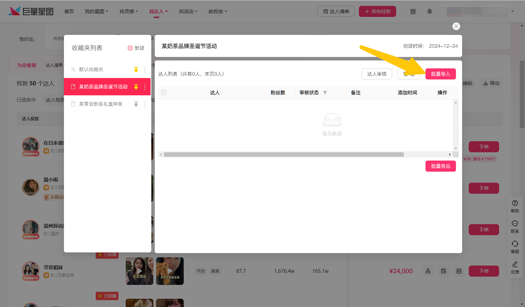Toggle the select-all checkbox in 达人 table header
525x307 pixels.
click(164, 93)
